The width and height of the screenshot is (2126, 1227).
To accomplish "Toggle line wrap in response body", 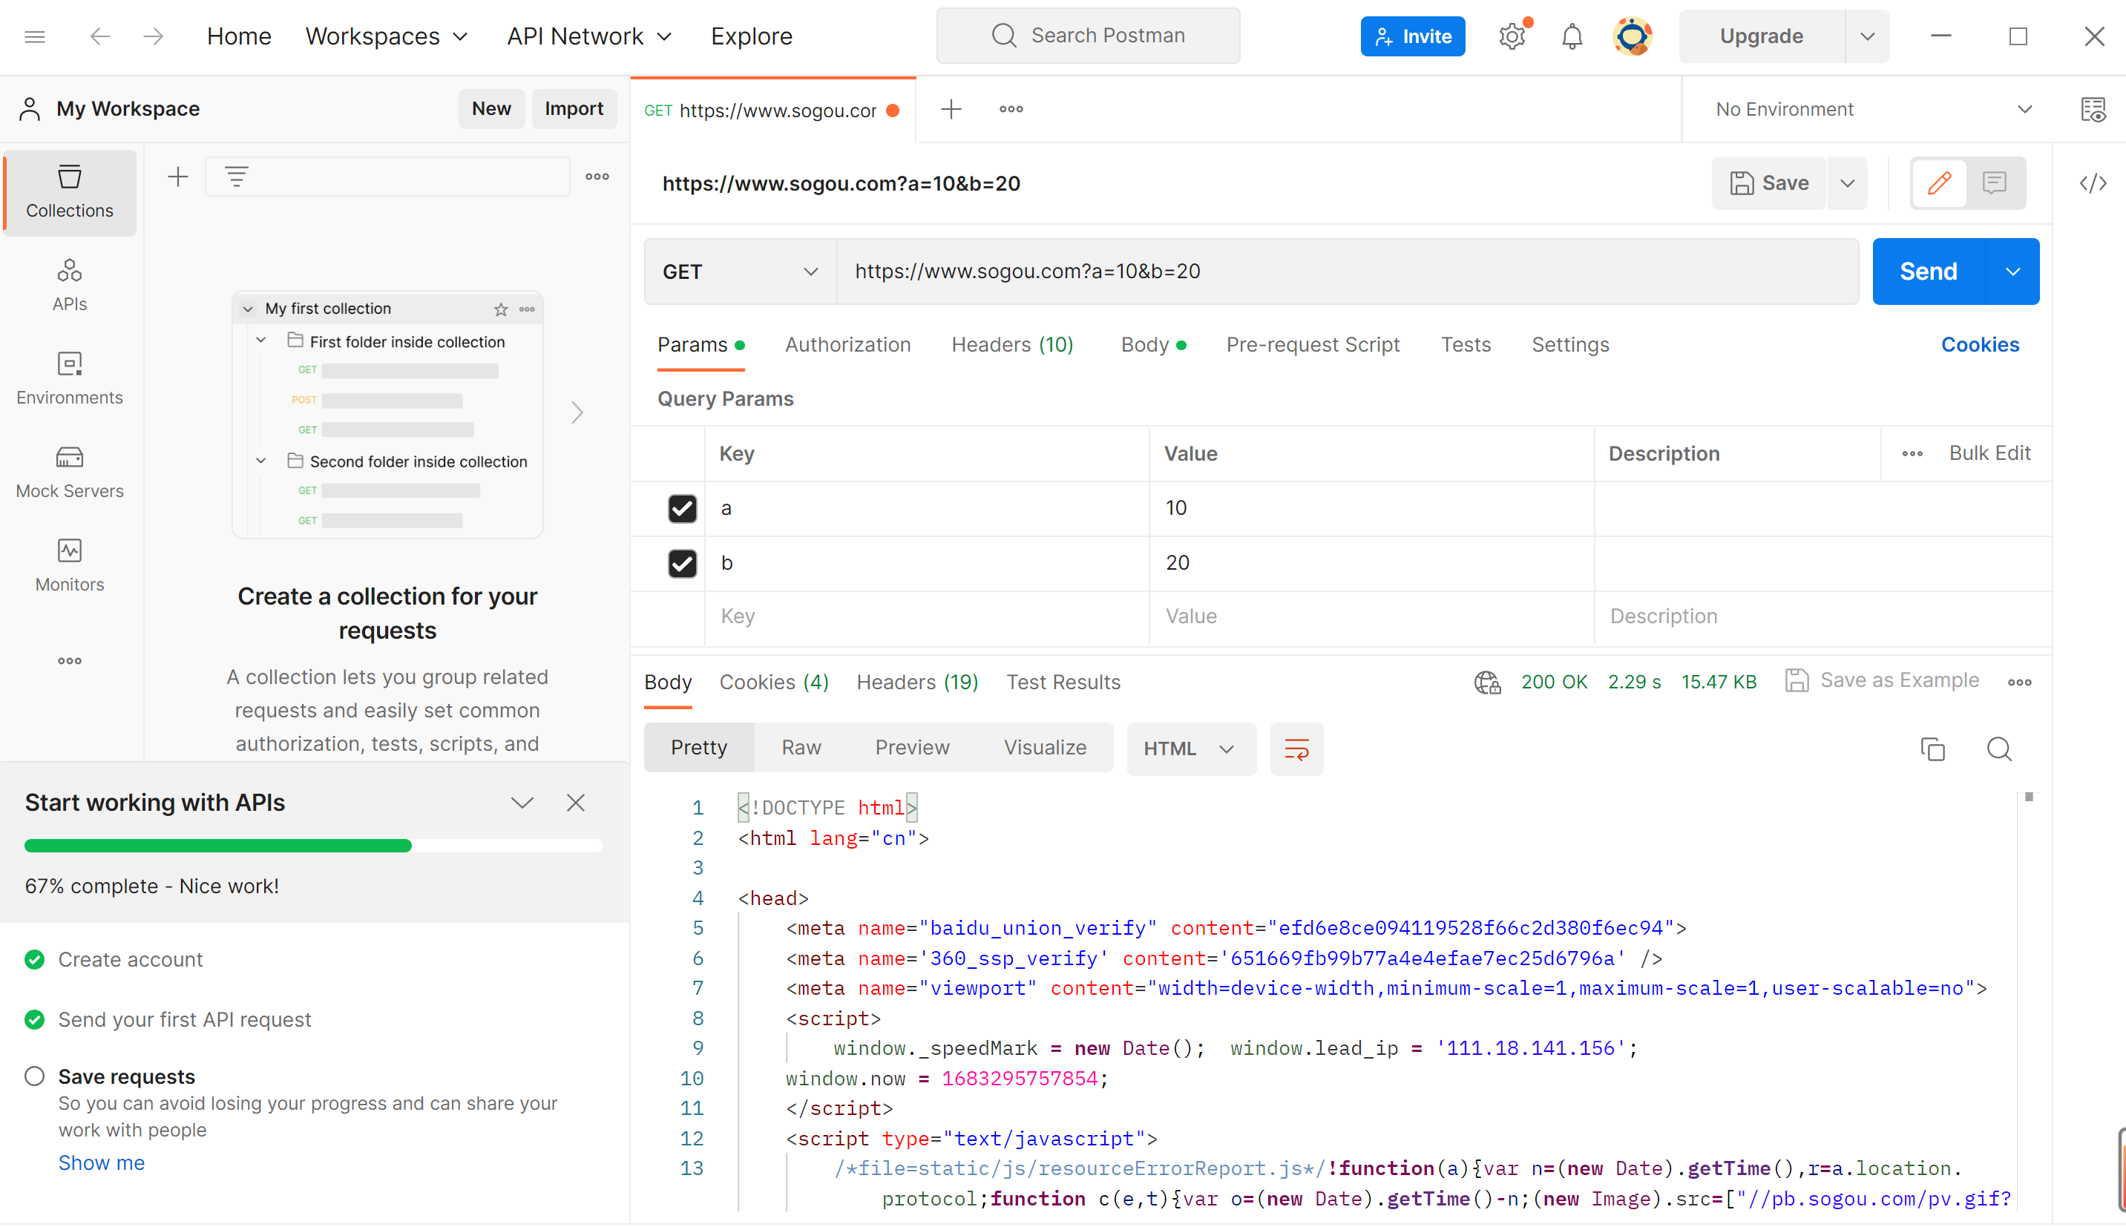I will click(x=1296, y=749).
